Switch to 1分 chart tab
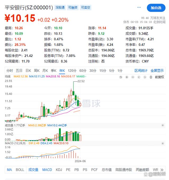This screenshot has height=180, width=169. click(x=120, y=71)
